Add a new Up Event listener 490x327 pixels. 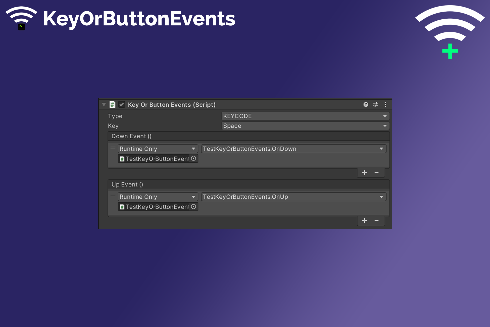click(x=364, y=221)
